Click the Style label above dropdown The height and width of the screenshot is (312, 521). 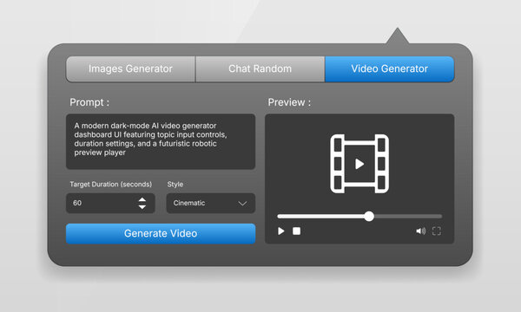click(x=175, y=185)
